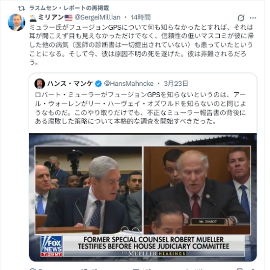Open the 14時間 timestamp of the tweet

(x=140, y=17)
